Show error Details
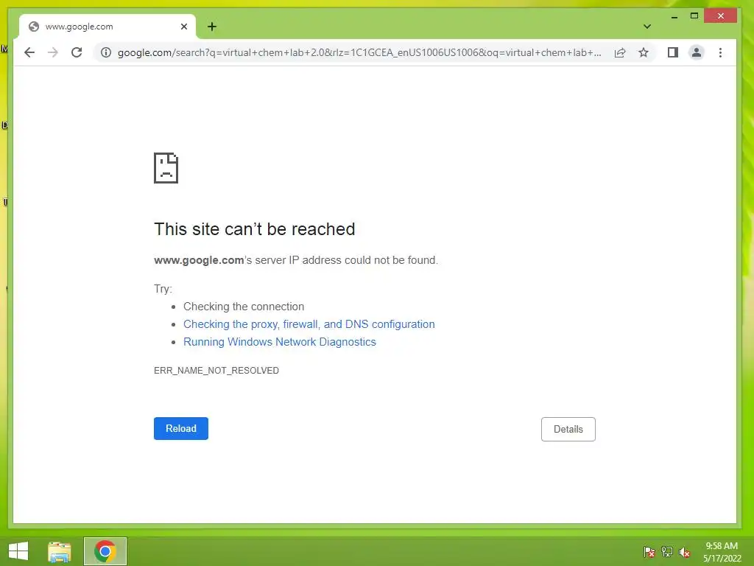Screen dimensions: 754x566 (x=568, y=429)
